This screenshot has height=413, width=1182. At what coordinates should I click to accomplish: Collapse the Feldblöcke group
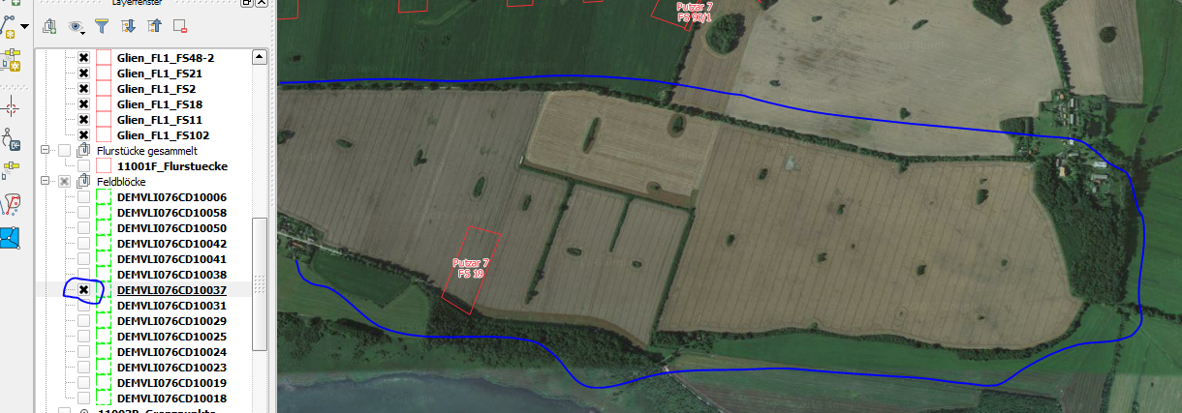click(x=45, y=182)
